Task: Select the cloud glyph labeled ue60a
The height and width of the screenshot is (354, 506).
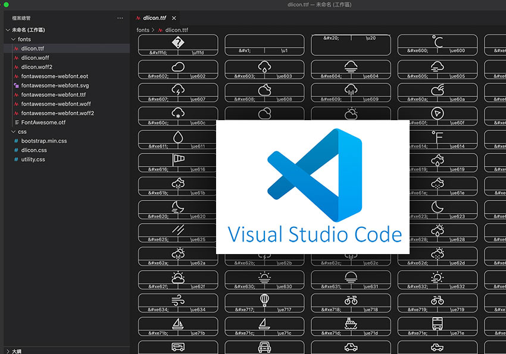Action: click(x=438, y=90)
